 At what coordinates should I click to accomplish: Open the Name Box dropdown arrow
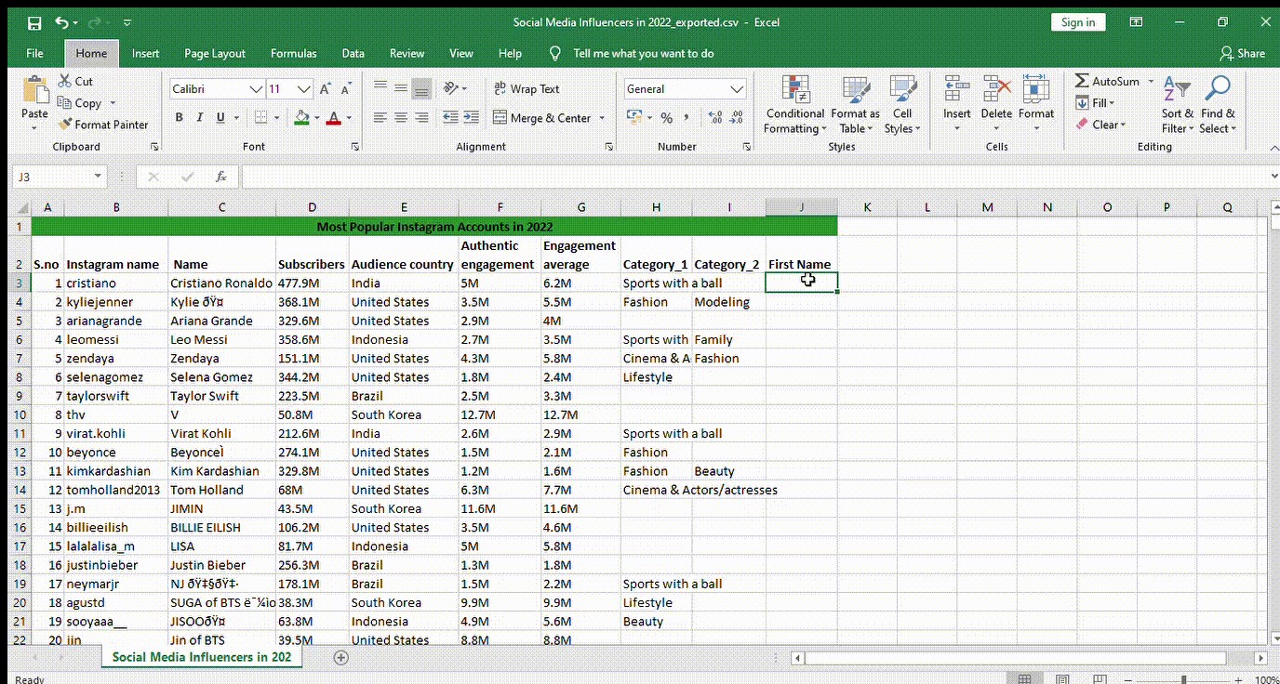98,177
